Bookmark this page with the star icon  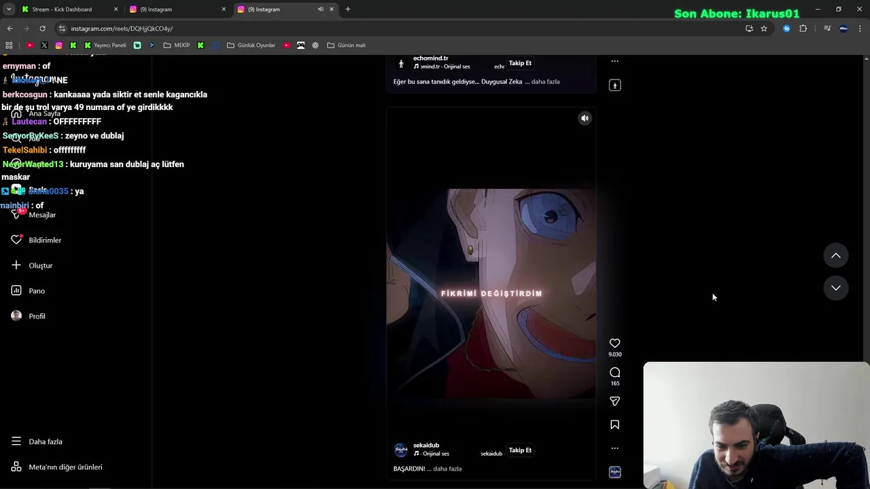[x=764, y=29]
